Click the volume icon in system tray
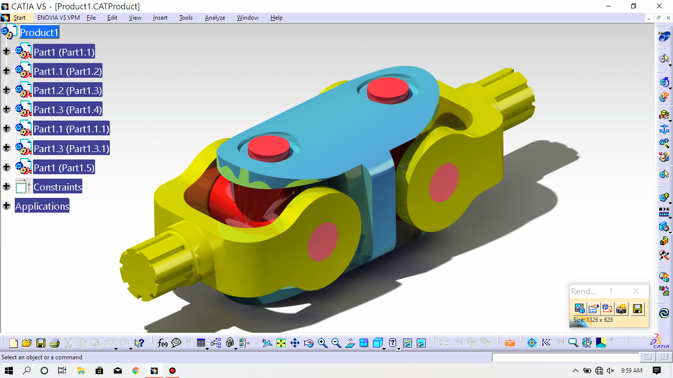This screenshot has width=673, height=378. (x=610, y=371)
